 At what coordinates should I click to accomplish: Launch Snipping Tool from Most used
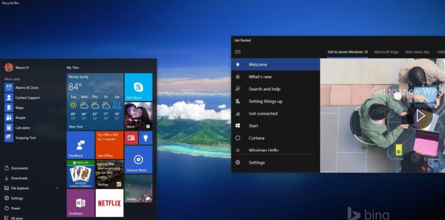tap(25, 137)
